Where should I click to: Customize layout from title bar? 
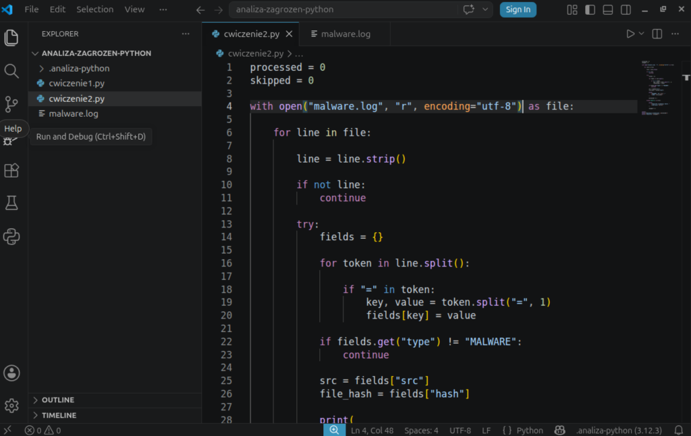(572, 9)
